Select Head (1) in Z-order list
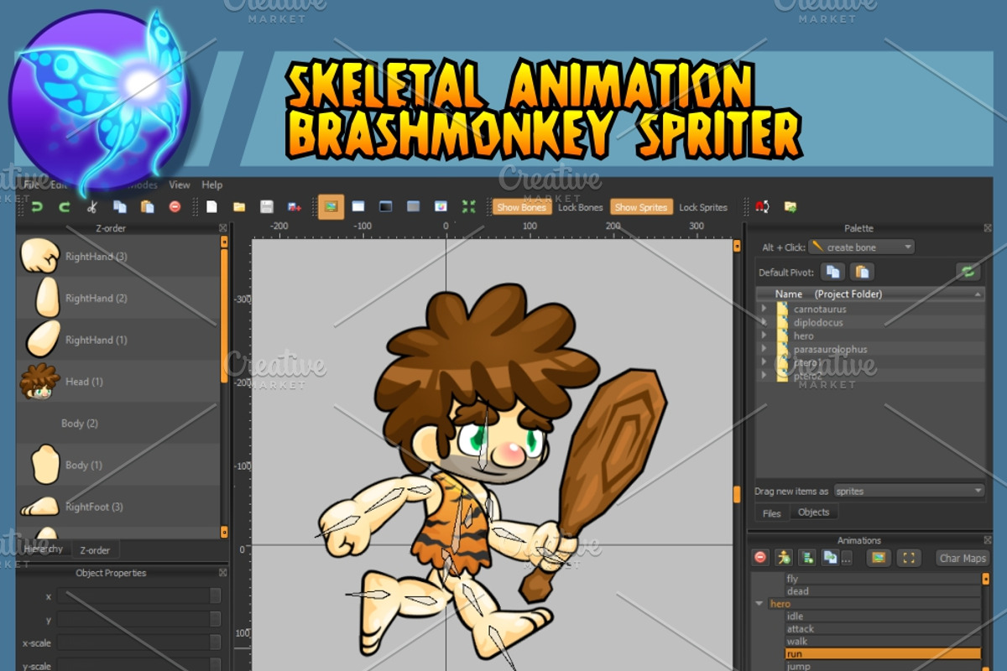The image size is (1007, 671). [118, 382]
